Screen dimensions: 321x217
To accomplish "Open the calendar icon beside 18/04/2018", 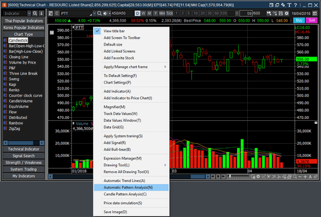I will click(314, 14).
